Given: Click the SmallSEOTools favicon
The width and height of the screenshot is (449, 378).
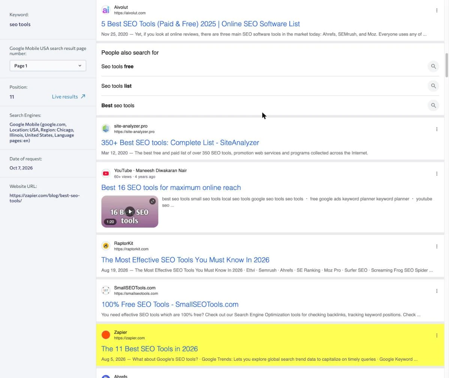Looking at the screenshot, I should 106,290.
